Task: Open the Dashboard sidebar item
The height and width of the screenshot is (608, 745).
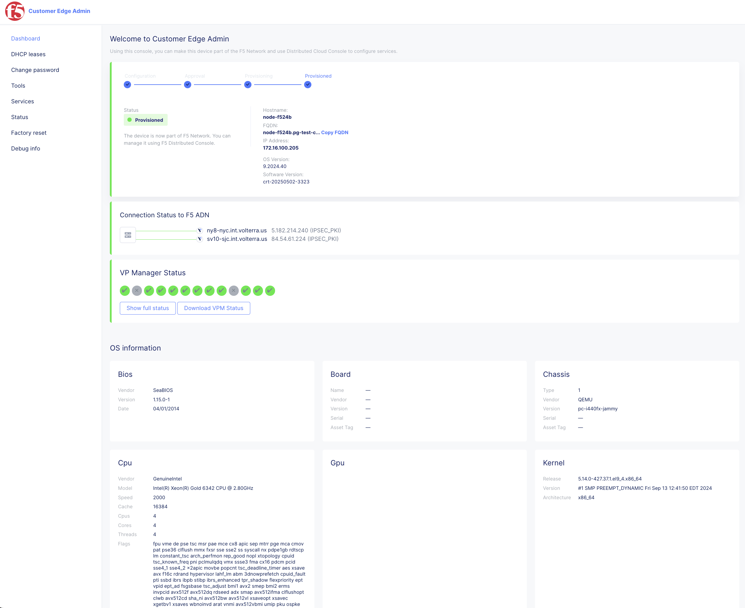Action: [26, 38]
